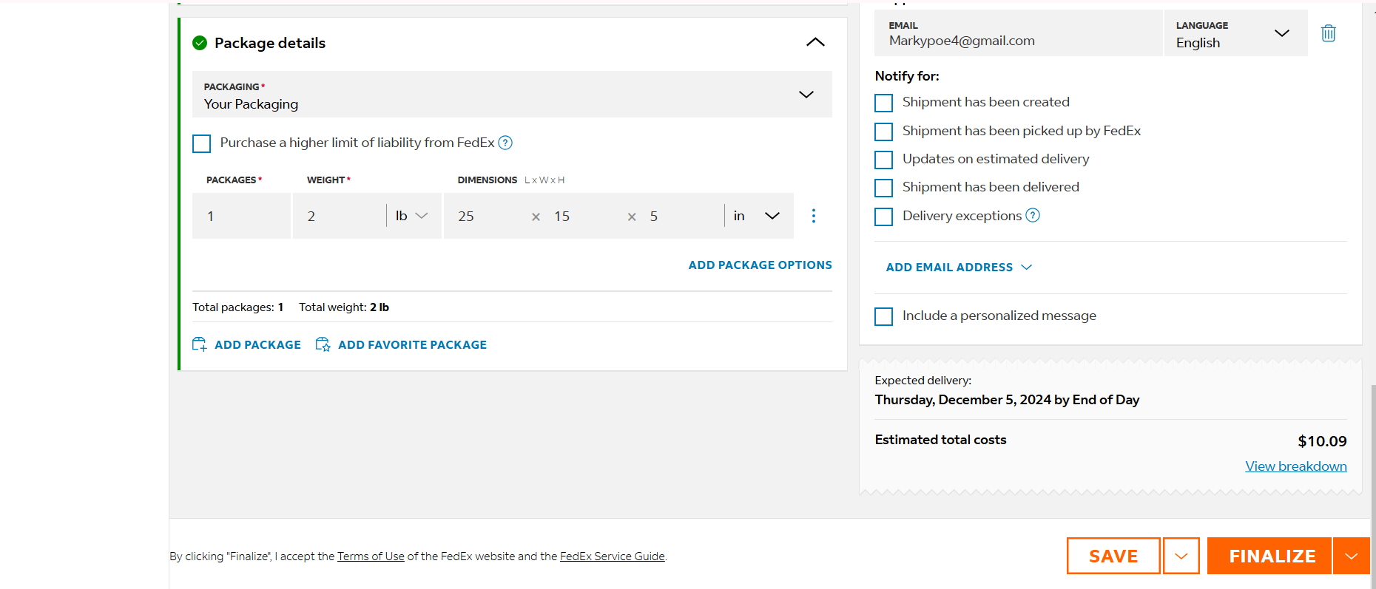This screenshot has width=1376, height=589.
Task: Open the package row three-dot menu
Action: click(x=814, y=216)
